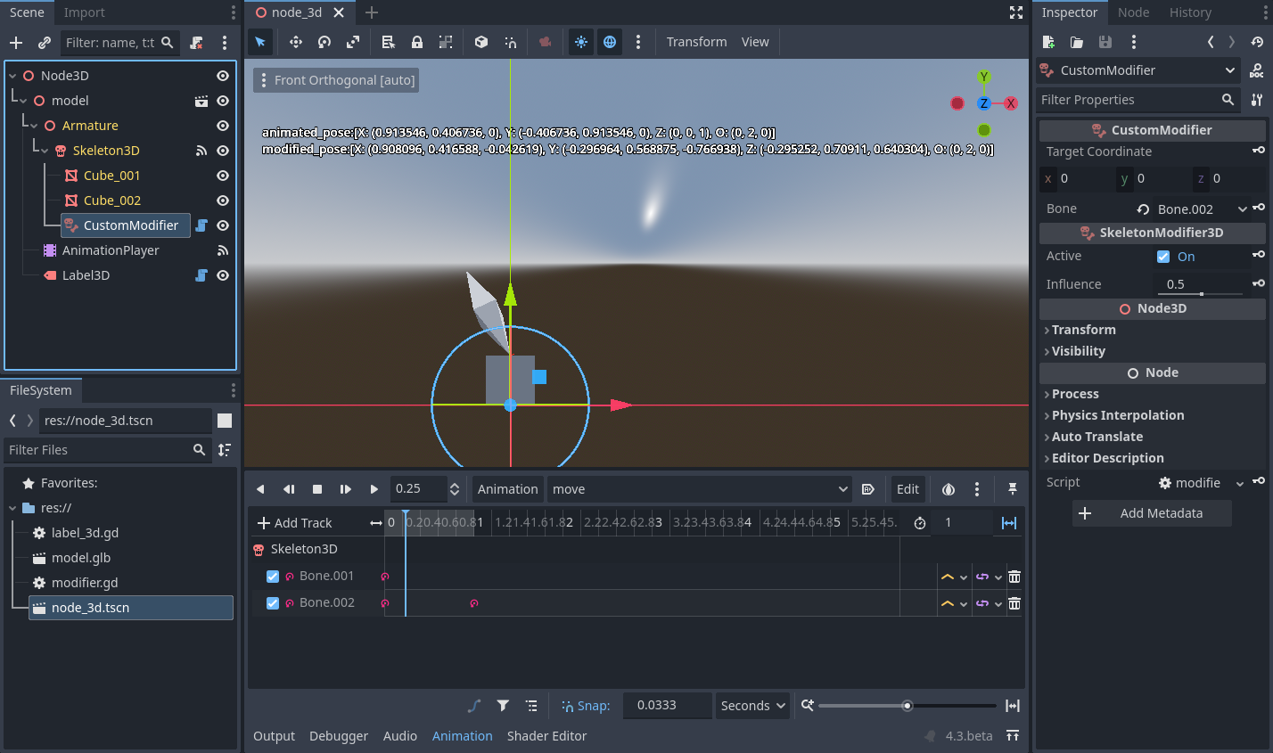1273x753 pixels.
Task: Pin the Animation editor
Action: tap(1013, 489)
